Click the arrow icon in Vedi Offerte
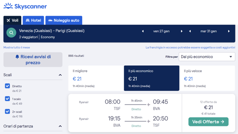The height and width of the screenshot is (134, 238). tap(223, 122)
